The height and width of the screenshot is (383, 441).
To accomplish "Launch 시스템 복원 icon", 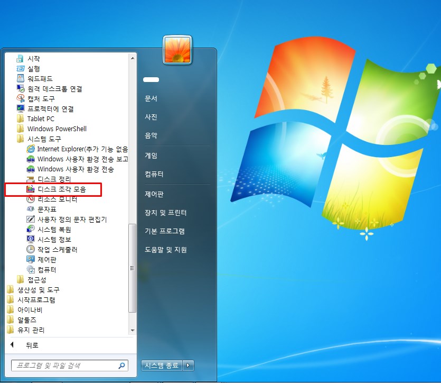I will 31,229.
